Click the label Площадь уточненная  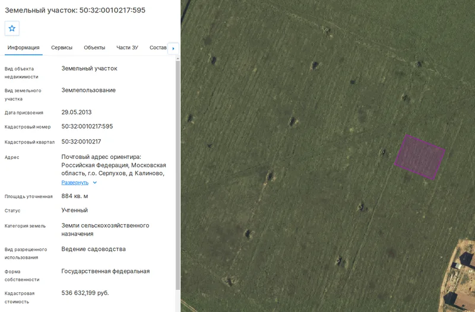(28, 196)
